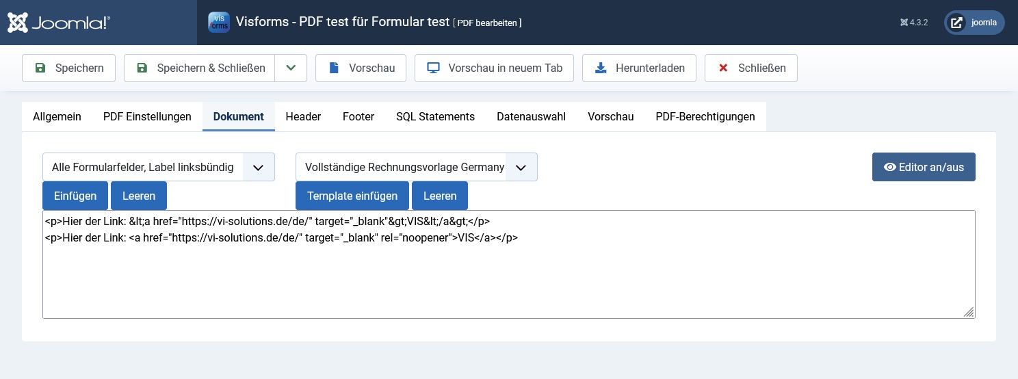Select the Dokument tab
This screenshot has width=1018, height=379.
(238, 116)
